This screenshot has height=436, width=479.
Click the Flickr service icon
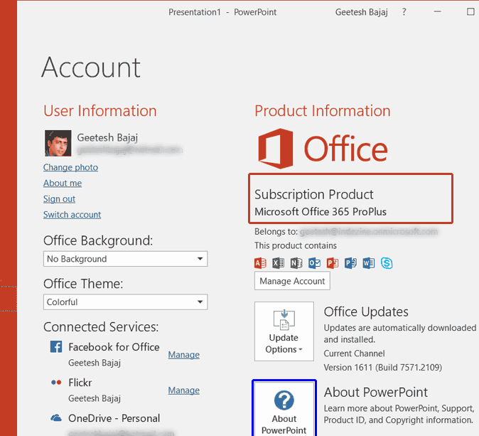click(x=56, y=382)
